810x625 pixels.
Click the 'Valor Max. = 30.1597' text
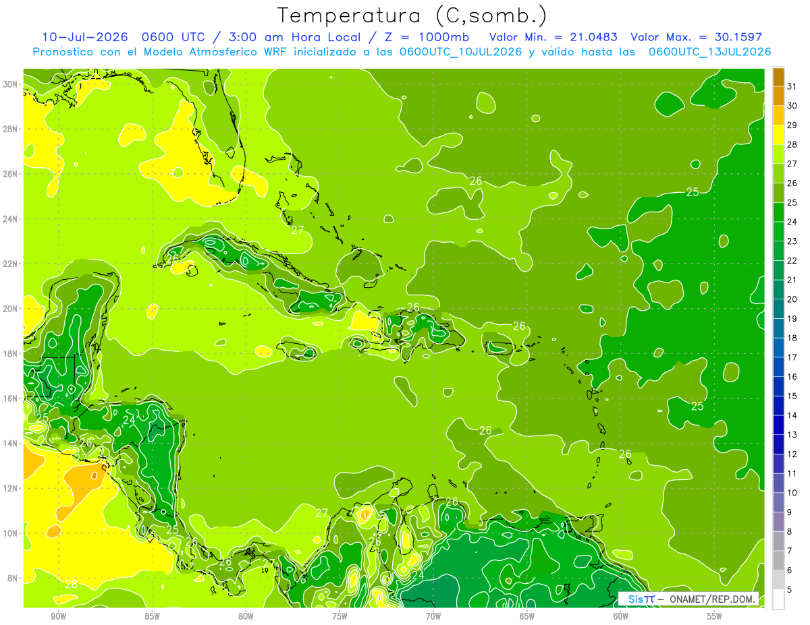[697, 37]
